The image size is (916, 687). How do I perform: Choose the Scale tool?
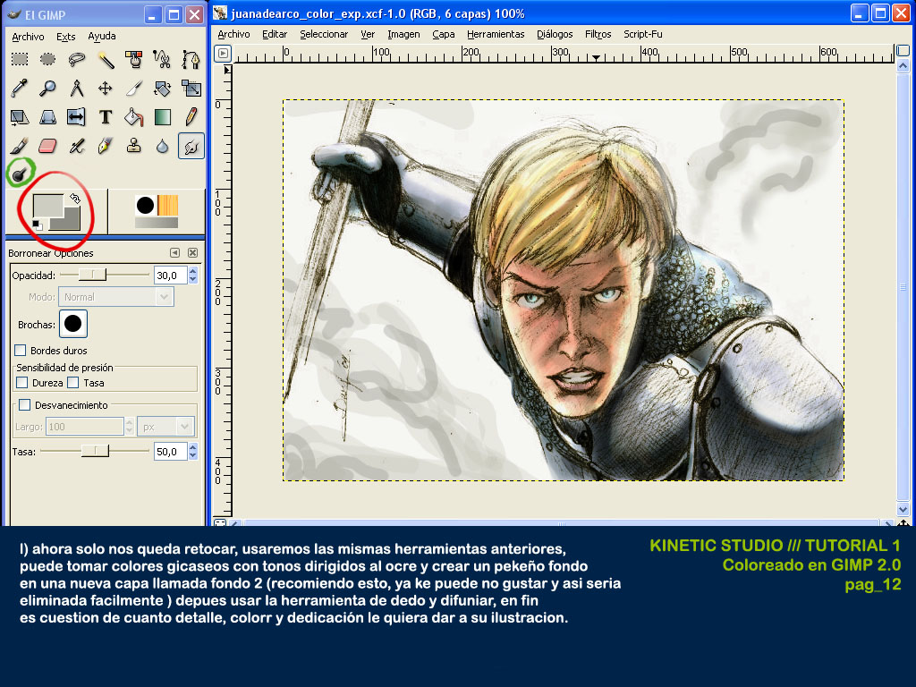click(x=191, y=89)
